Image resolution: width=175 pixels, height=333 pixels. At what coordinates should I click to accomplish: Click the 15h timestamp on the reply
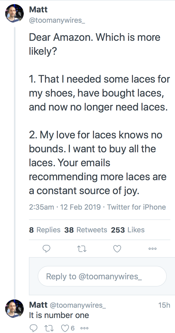coord(164,305)
